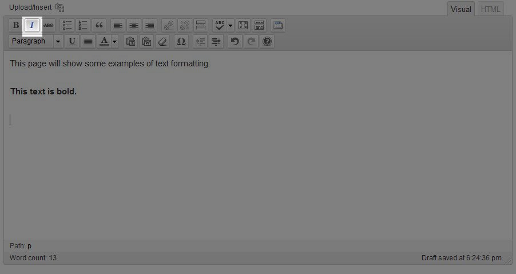This screenshot has height=274, width=516.
Task: Insert a blockquote
Action: click(x=100, y=25)
